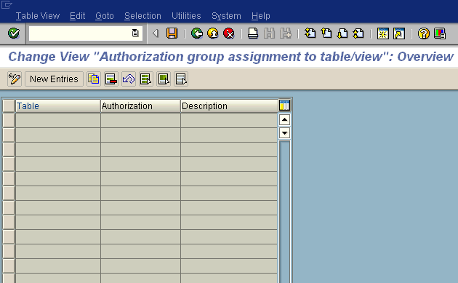Open Help with the question mark icon

[x=424, y=33]
